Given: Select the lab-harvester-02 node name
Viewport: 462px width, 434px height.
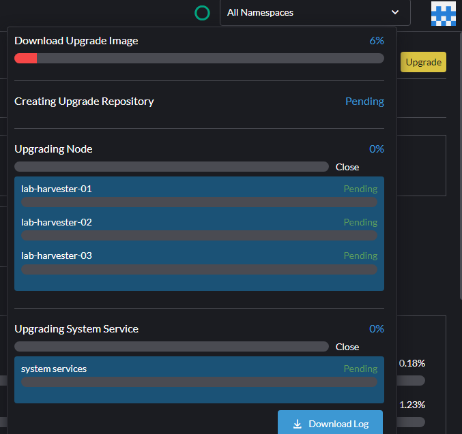Looking at the screenshot, I should [56, 222].
